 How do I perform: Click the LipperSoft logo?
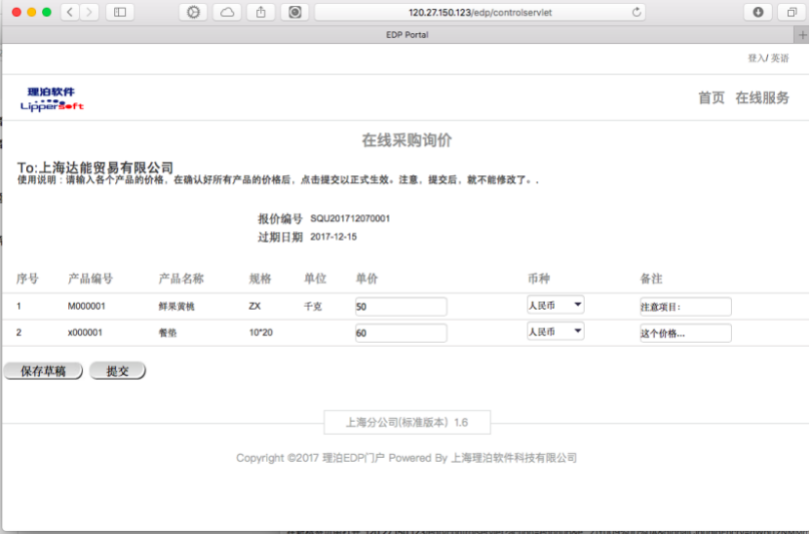tap(52, 98)
